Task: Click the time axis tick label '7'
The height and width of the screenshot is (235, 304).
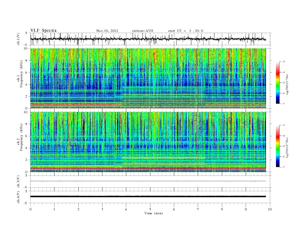Action: (x=198, y=209)
